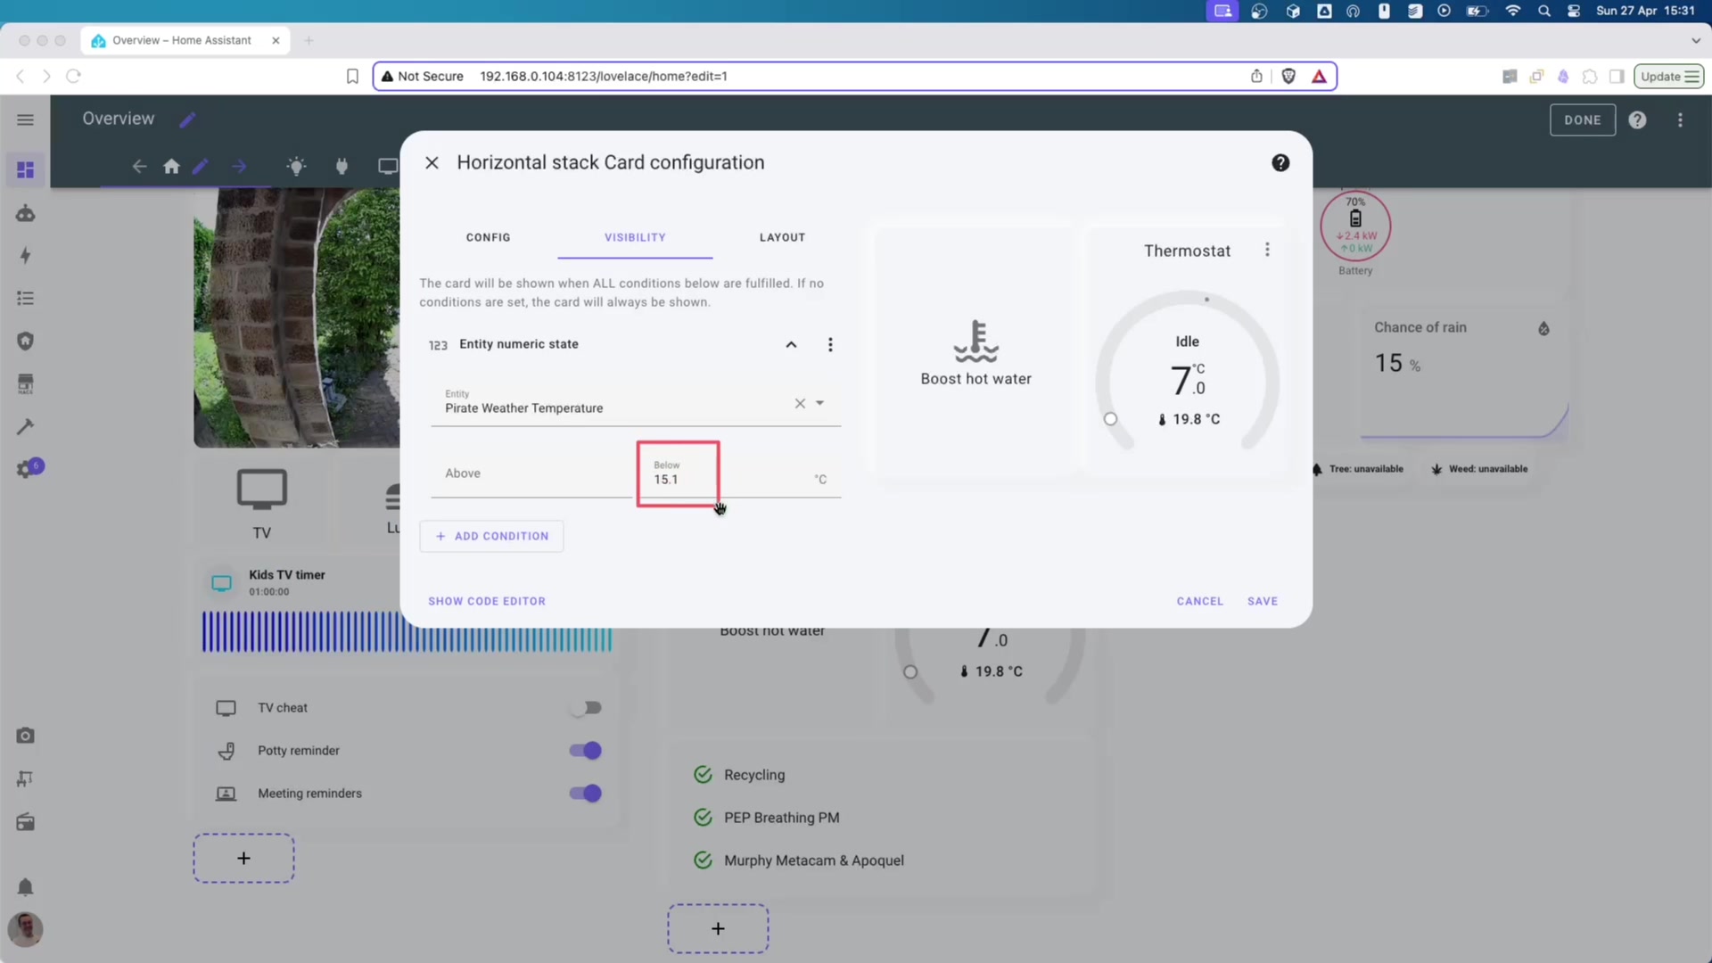The width and height of the screenshot is (1712, 963).
Task: Disable the Potty reminder toggle
Action: pos(584,751)
